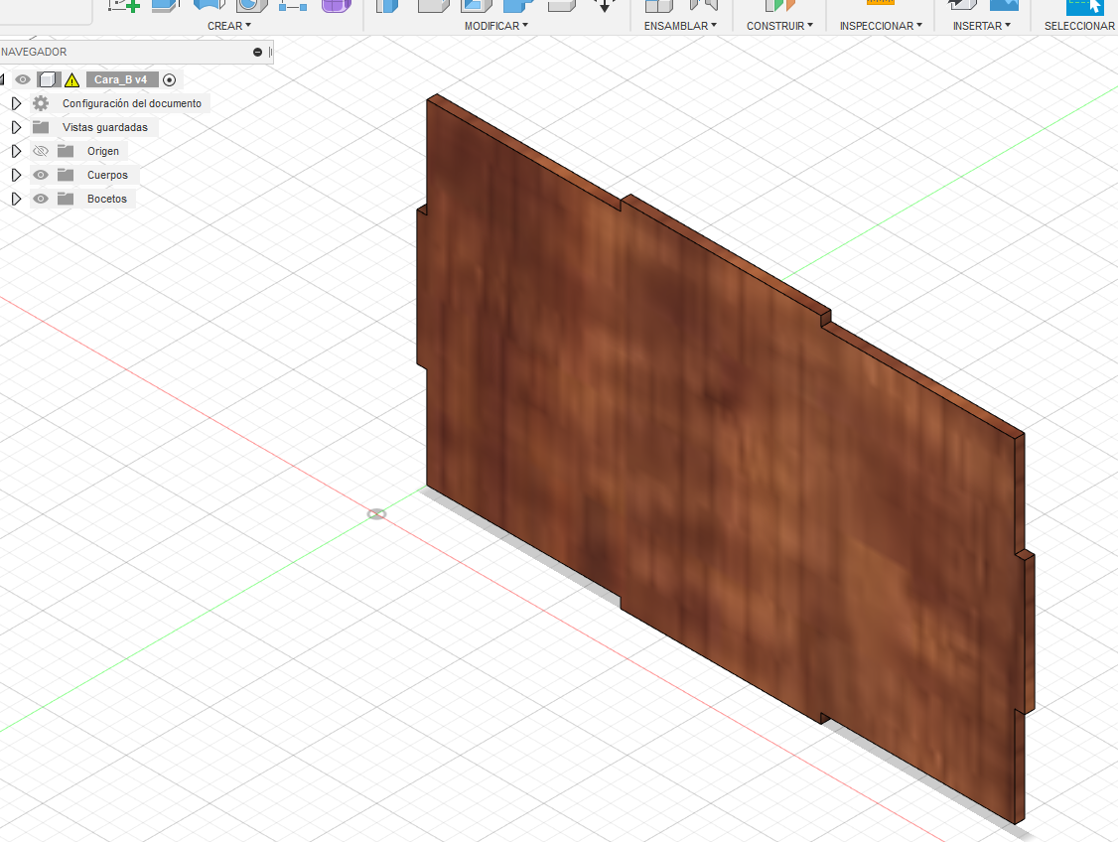Click the purple Create Form icon
Image resolution: width=1118 pixels, height=842 pixels.
tap(336, 5)
